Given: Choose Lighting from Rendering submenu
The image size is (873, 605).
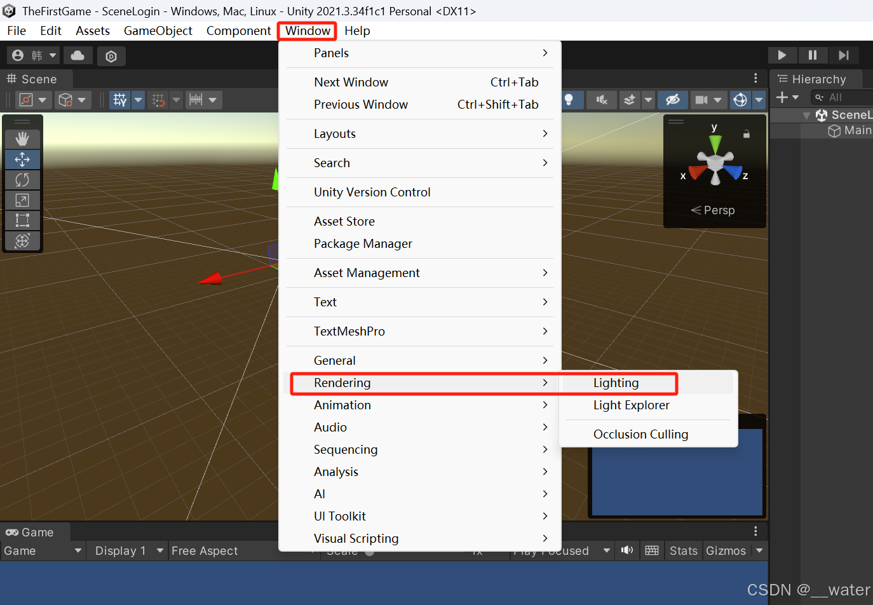Looking at the screenshot, I should click(x=647, y=383).
